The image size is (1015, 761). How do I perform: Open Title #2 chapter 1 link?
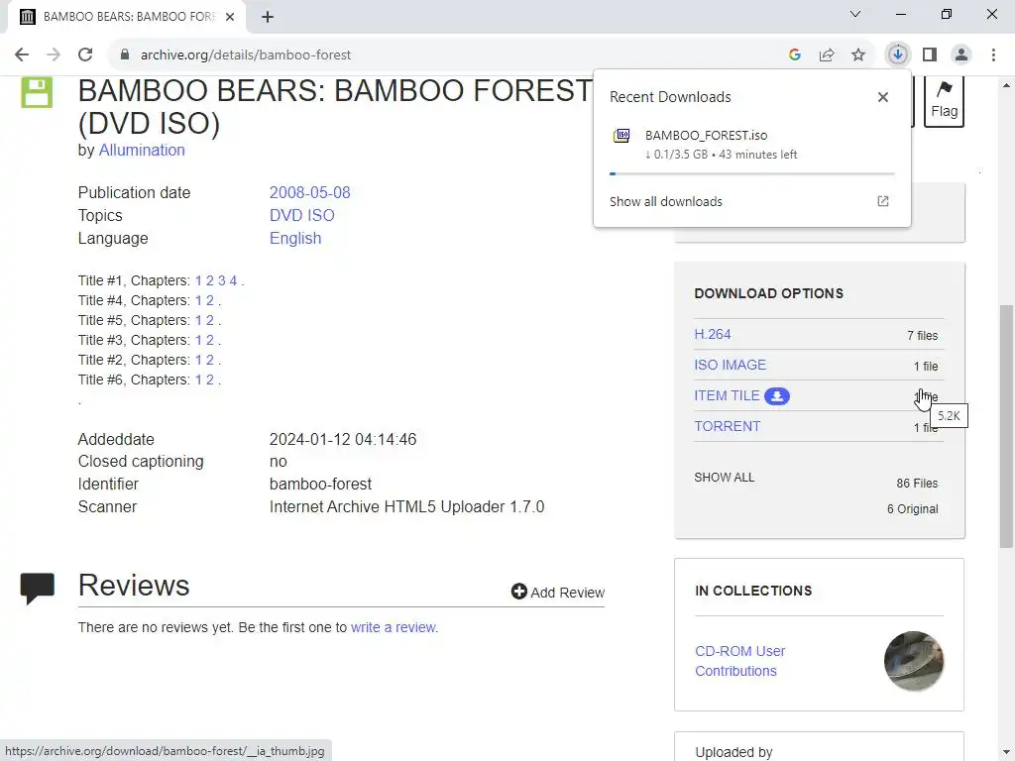coord(198,360)
